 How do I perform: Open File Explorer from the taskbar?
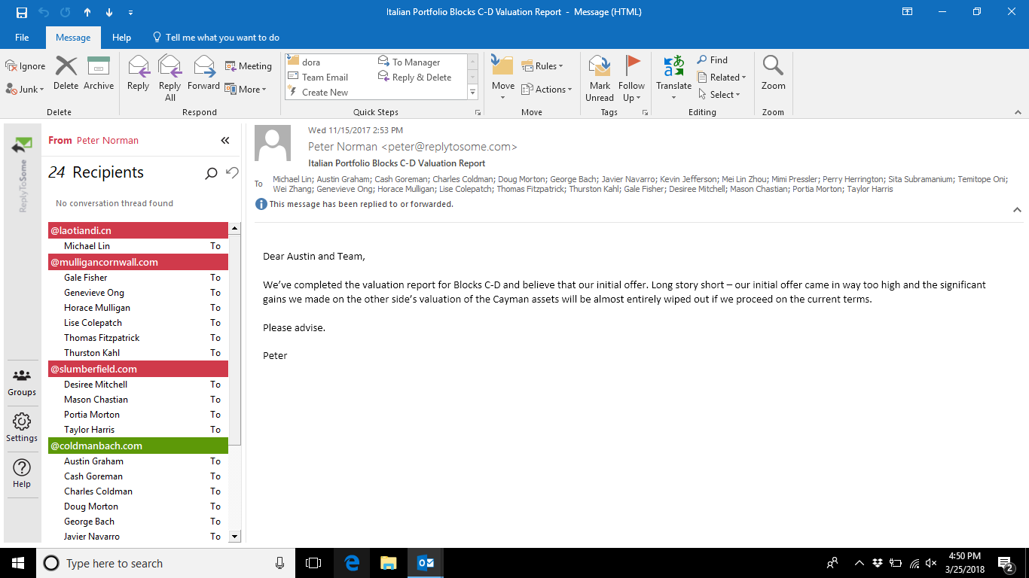388,563
